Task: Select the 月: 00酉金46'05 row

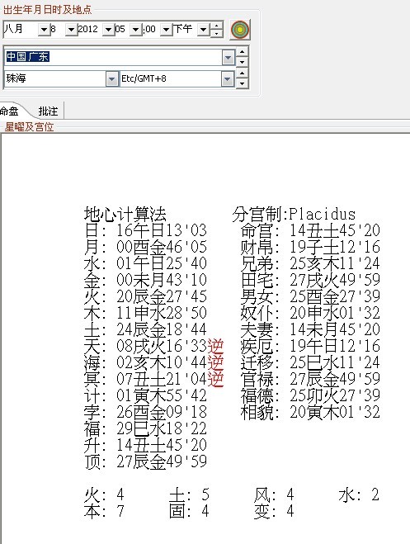Action: [145, 247]
